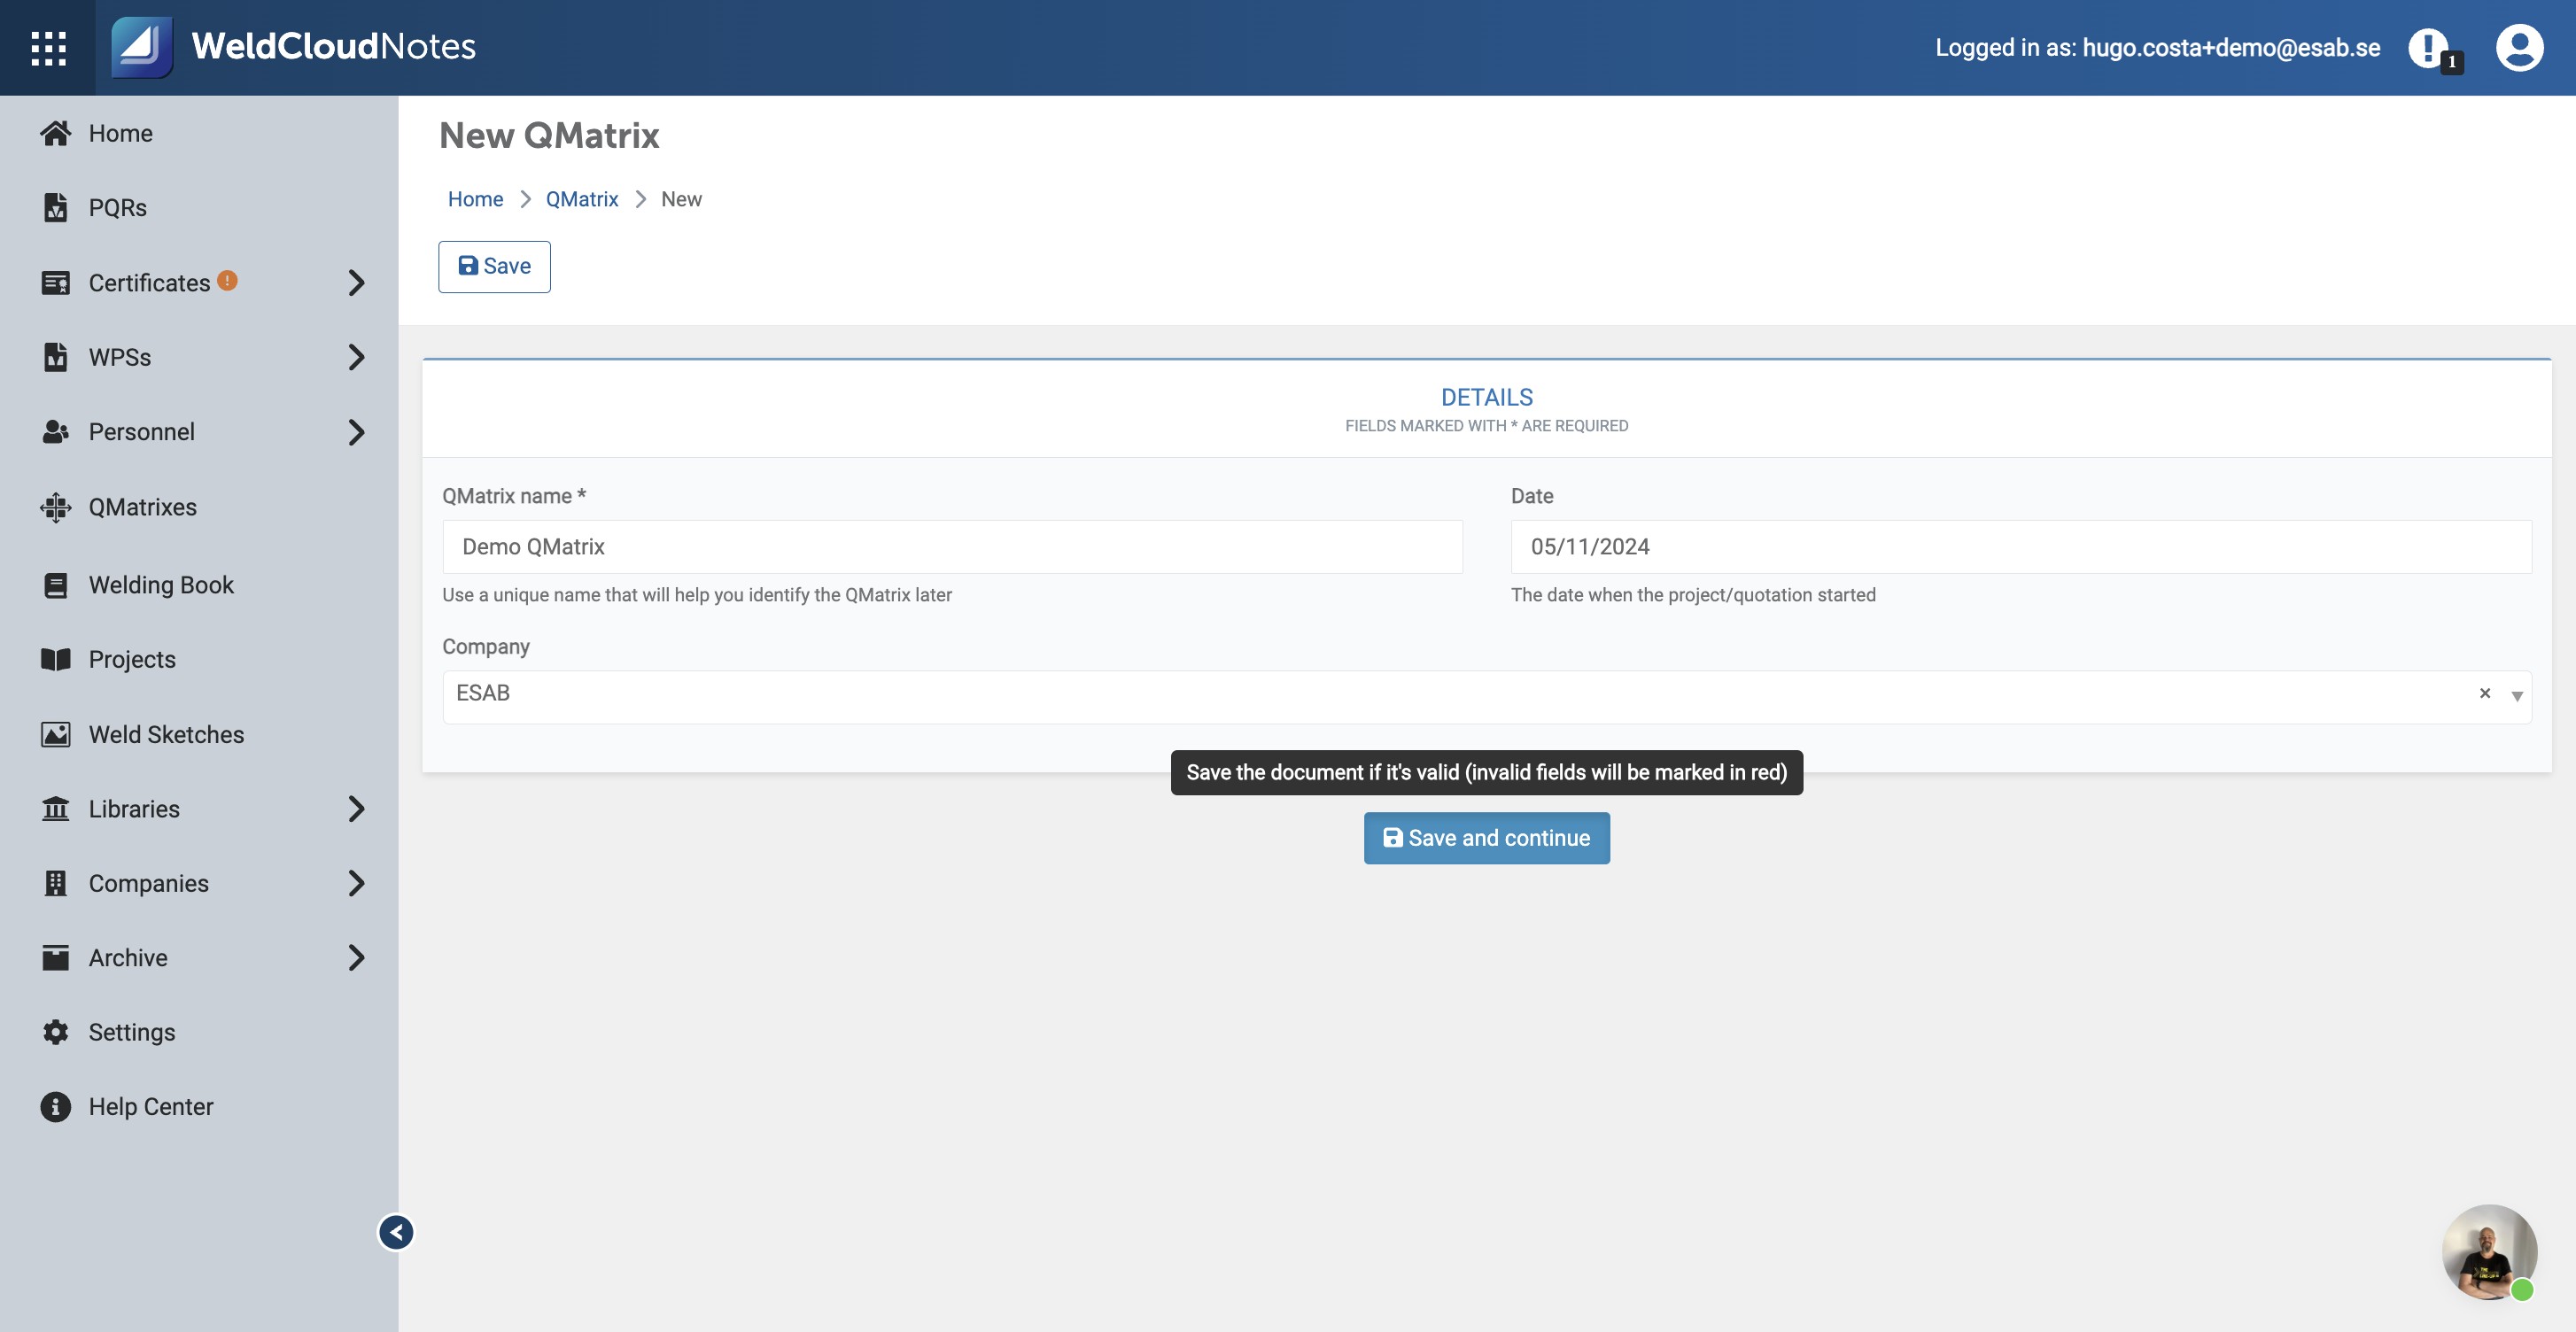Screen dimensions: 2576x1332
Task: Click the Home house icon in sidebar
Action: (x=56, y=133)
